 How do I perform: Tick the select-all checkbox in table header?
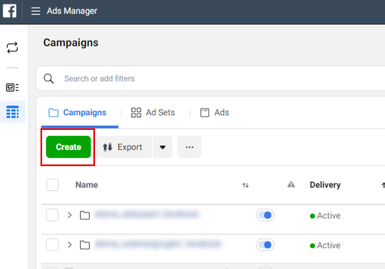[x=52, y=185]
